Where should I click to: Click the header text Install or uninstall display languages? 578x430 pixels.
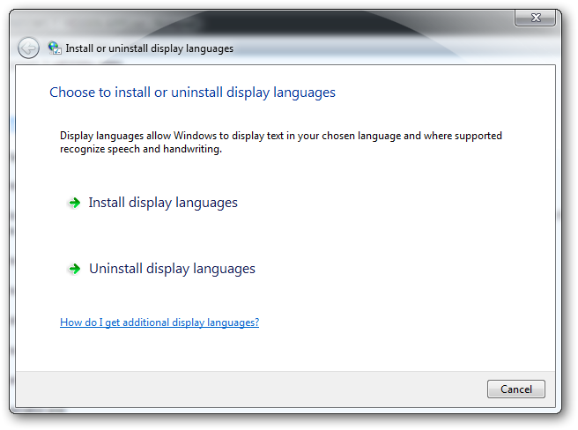click(x=149, y=48)
